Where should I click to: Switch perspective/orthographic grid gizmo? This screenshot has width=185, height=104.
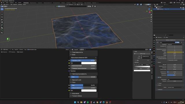point(151,21)
